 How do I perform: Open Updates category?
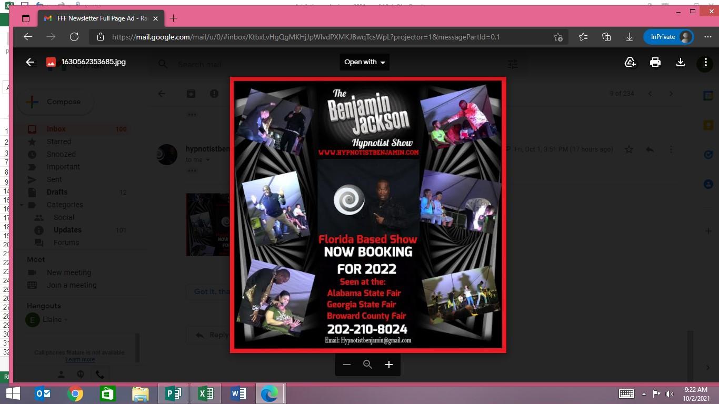(67, 230)
